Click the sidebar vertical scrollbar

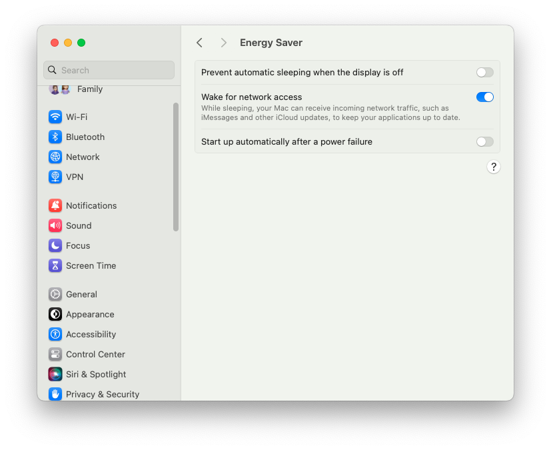[x=176, y=167]
